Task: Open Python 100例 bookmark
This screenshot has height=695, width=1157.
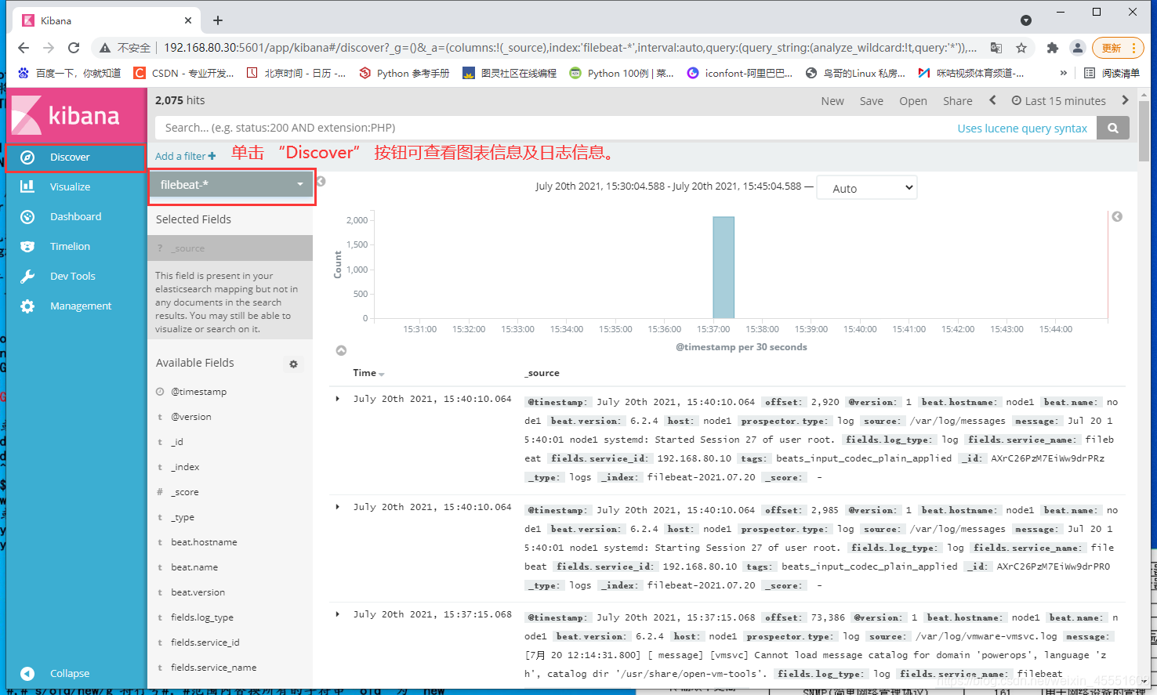Action: pyautogui.click(x=622, y=73)
